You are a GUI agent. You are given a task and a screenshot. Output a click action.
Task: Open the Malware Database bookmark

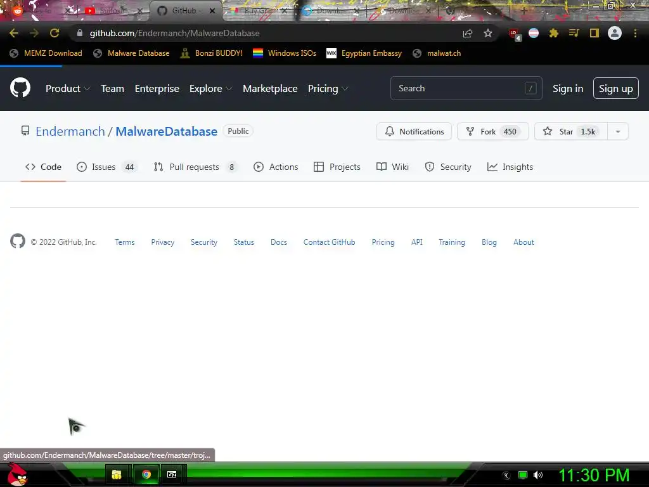pyautogui.click(x=131, y=53)
